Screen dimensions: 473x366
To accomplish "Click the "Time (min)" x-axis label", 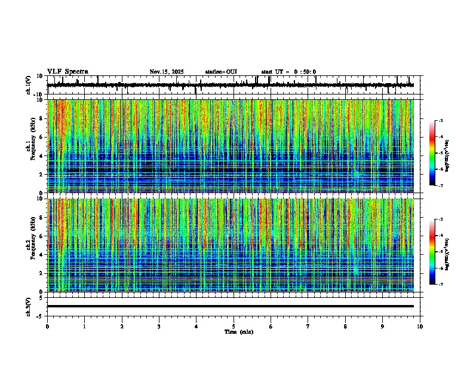I will pyautogui.click(x=239, y=332).
